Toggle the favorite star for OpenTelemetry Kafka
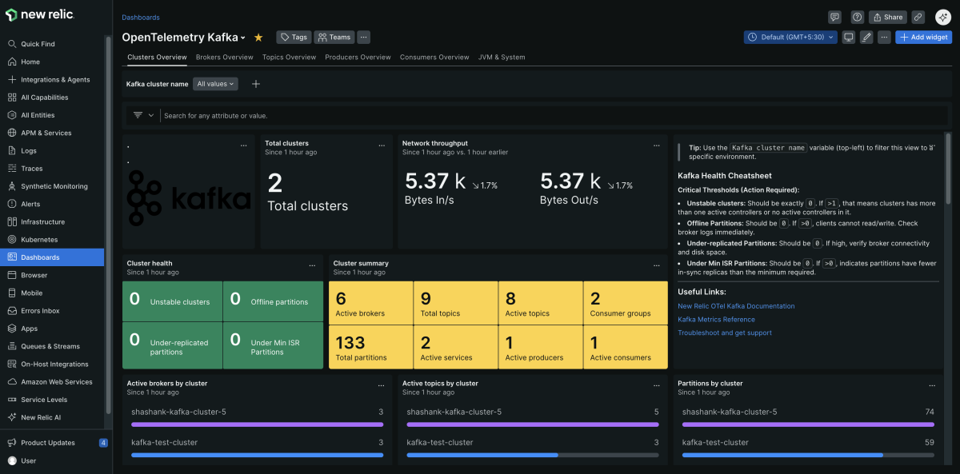Viewport: 960px width, 474px height. 258,38
